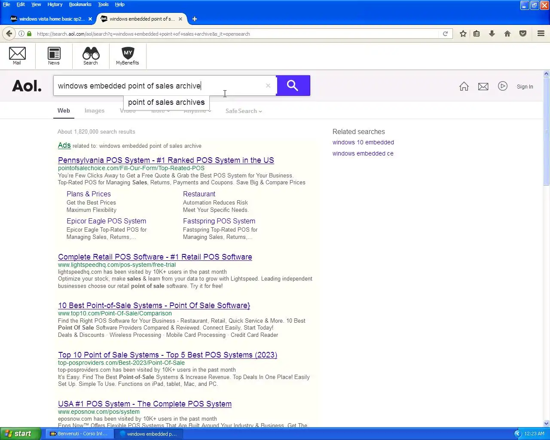The height and width of the screenshot is (440, 550).
Task: Expand the More filter dropdown
Action: [160, 111]
